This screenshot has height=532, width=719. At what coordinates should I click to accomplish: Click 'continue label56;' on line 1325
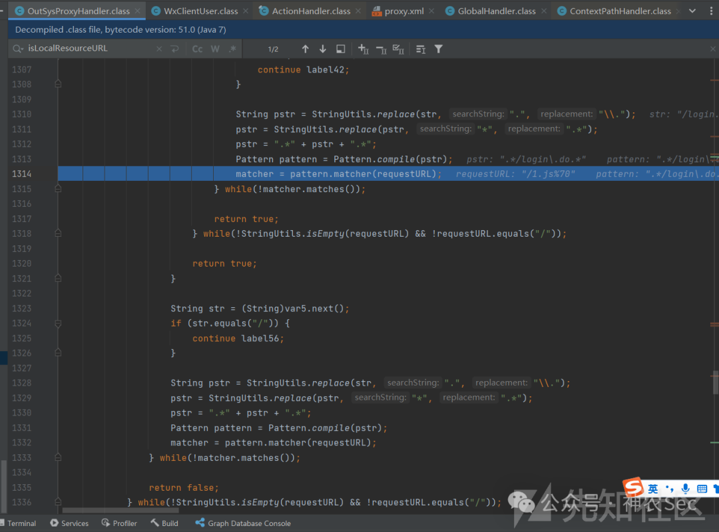(238, 338)
